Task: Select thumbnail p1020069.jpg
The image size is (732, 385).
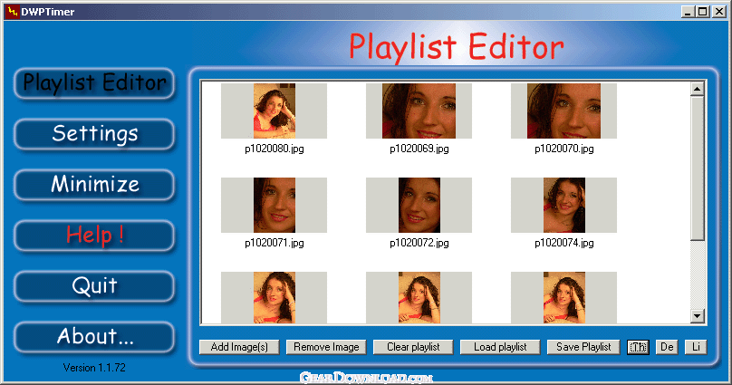Action: 419,111
